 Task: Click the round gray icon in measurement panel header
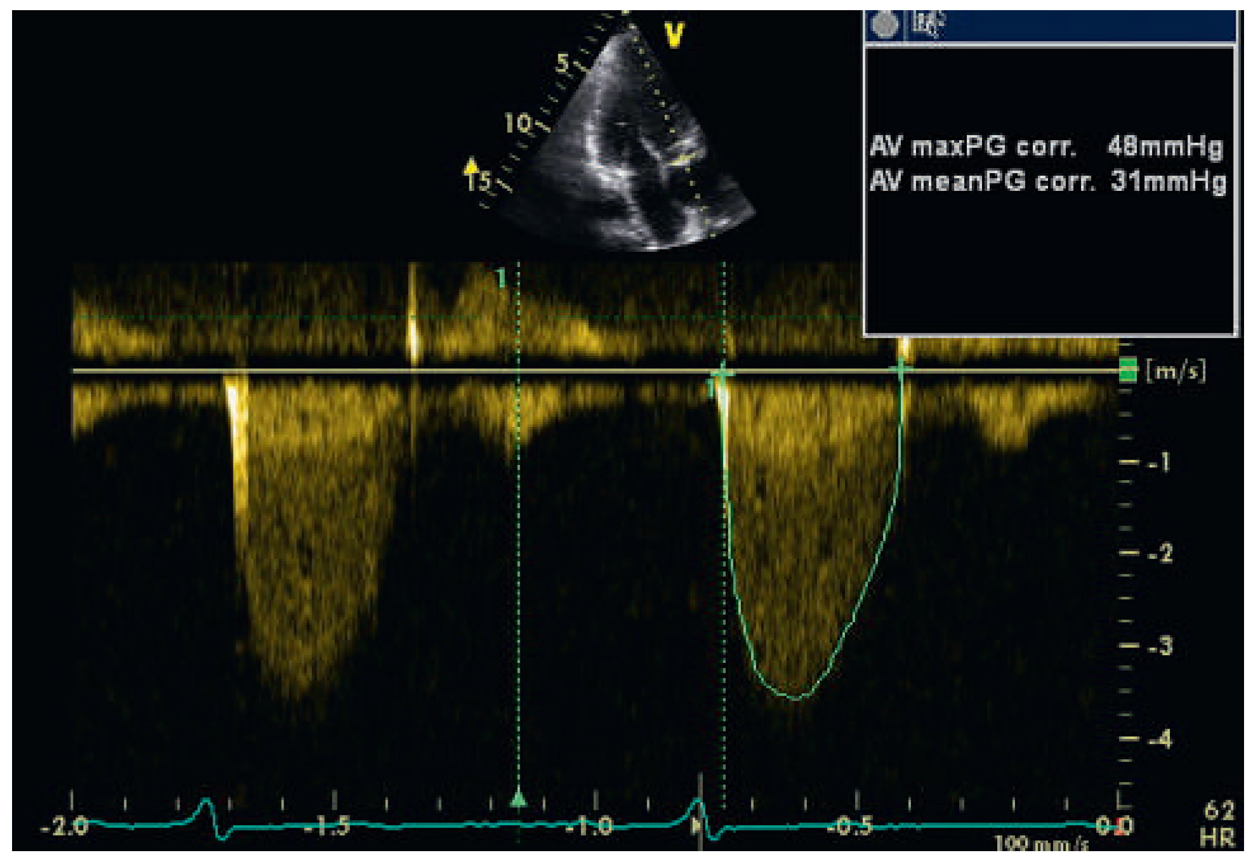[x=884, y=24]
